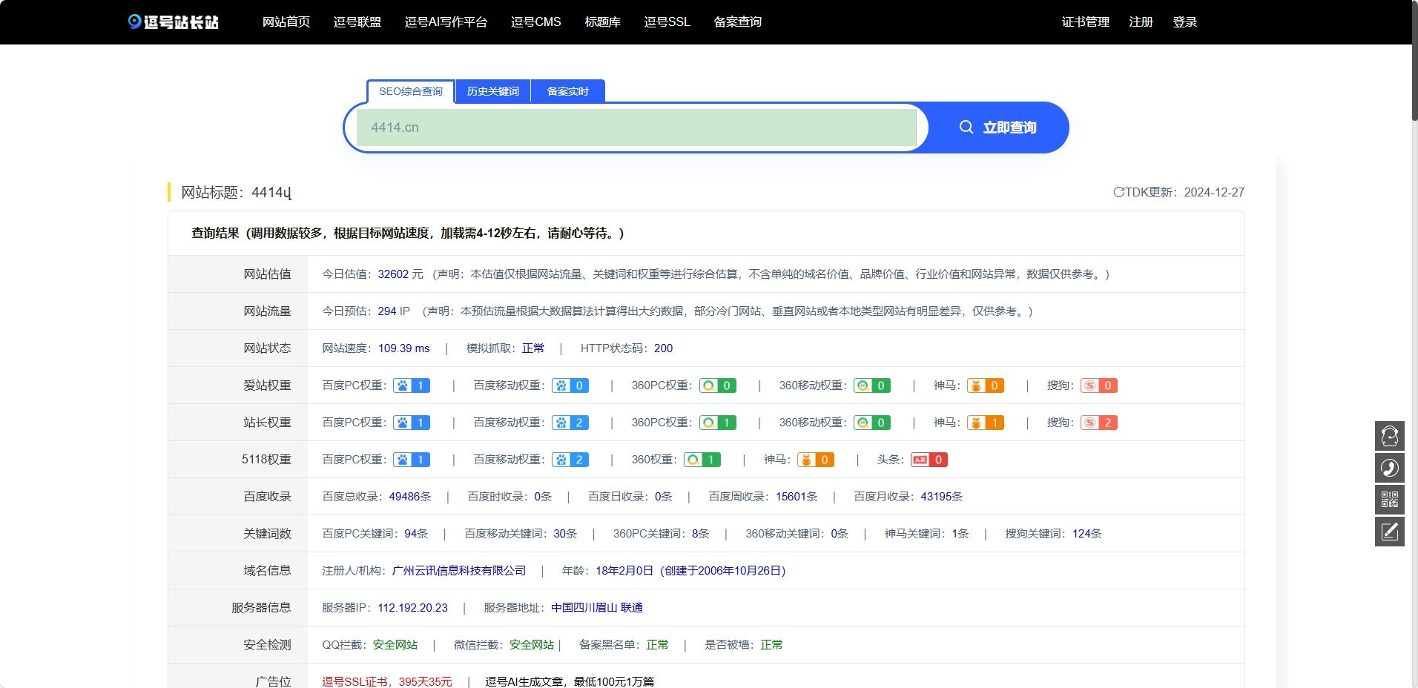Click 5118权重 360权重 badge
The width and height of the screenshot is (1418, 688).
coord(702,460)
